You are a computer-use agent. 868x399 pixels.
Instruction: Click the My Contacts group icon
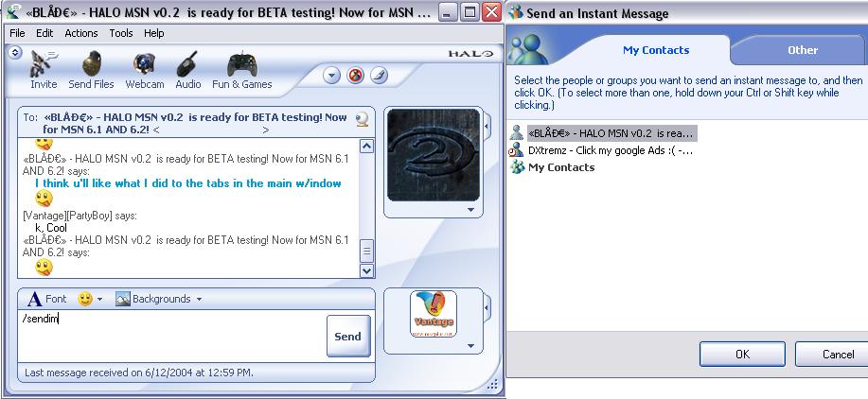point(517,167)
